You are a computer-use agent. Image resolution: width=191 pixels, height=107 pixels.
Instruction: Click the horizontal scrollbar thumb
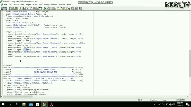pos(18,97)
